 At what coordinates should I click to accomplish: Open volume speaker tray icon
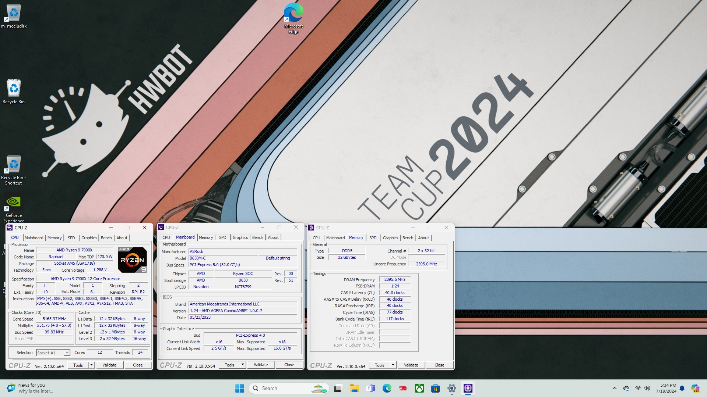click(x=647, y=388)
